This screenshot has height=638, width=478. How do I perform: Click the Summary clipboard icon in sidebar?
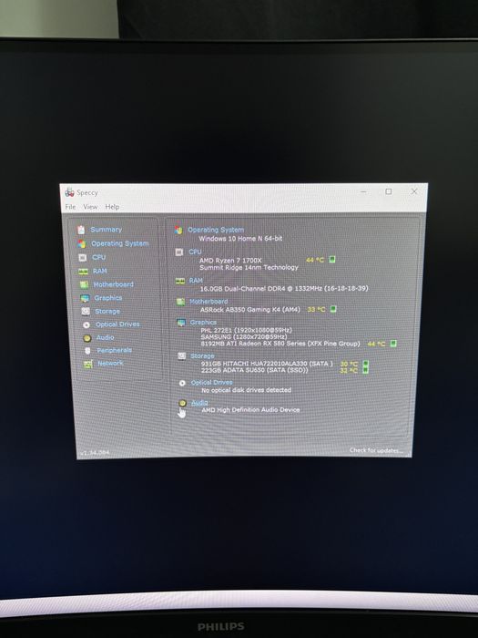(x=81, y=230)
